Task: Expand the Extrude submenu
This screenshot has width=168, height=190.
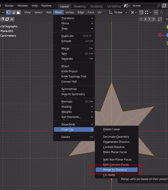Action: tap(74, 41)
